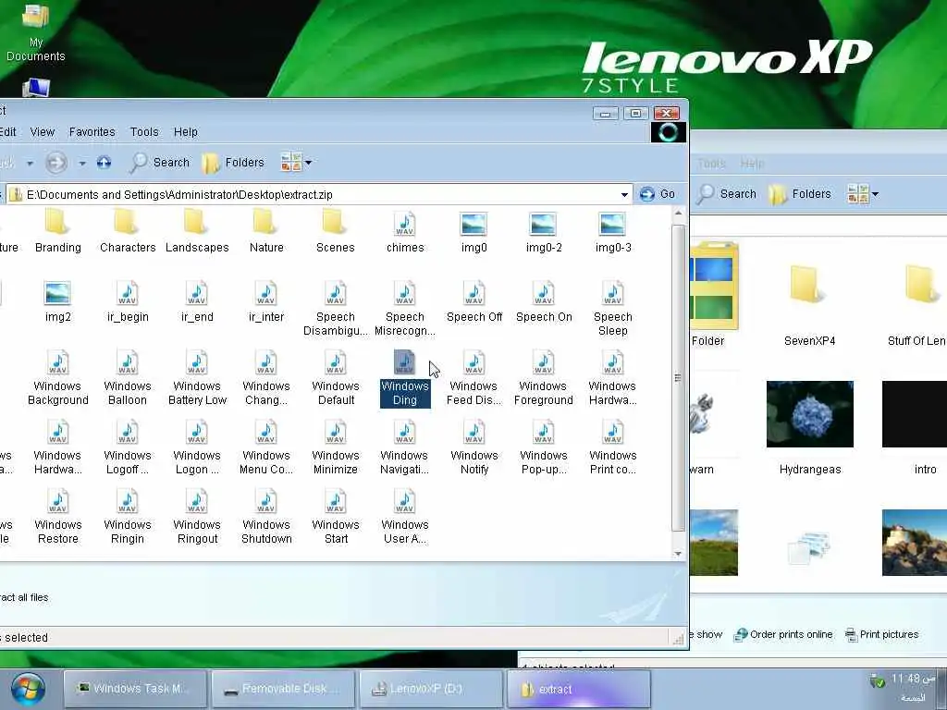The width and height of the screenshot is (947, 710).
Task: Select the ir_inter sound file
Action: pyautogui.click(x=266, y=300)
